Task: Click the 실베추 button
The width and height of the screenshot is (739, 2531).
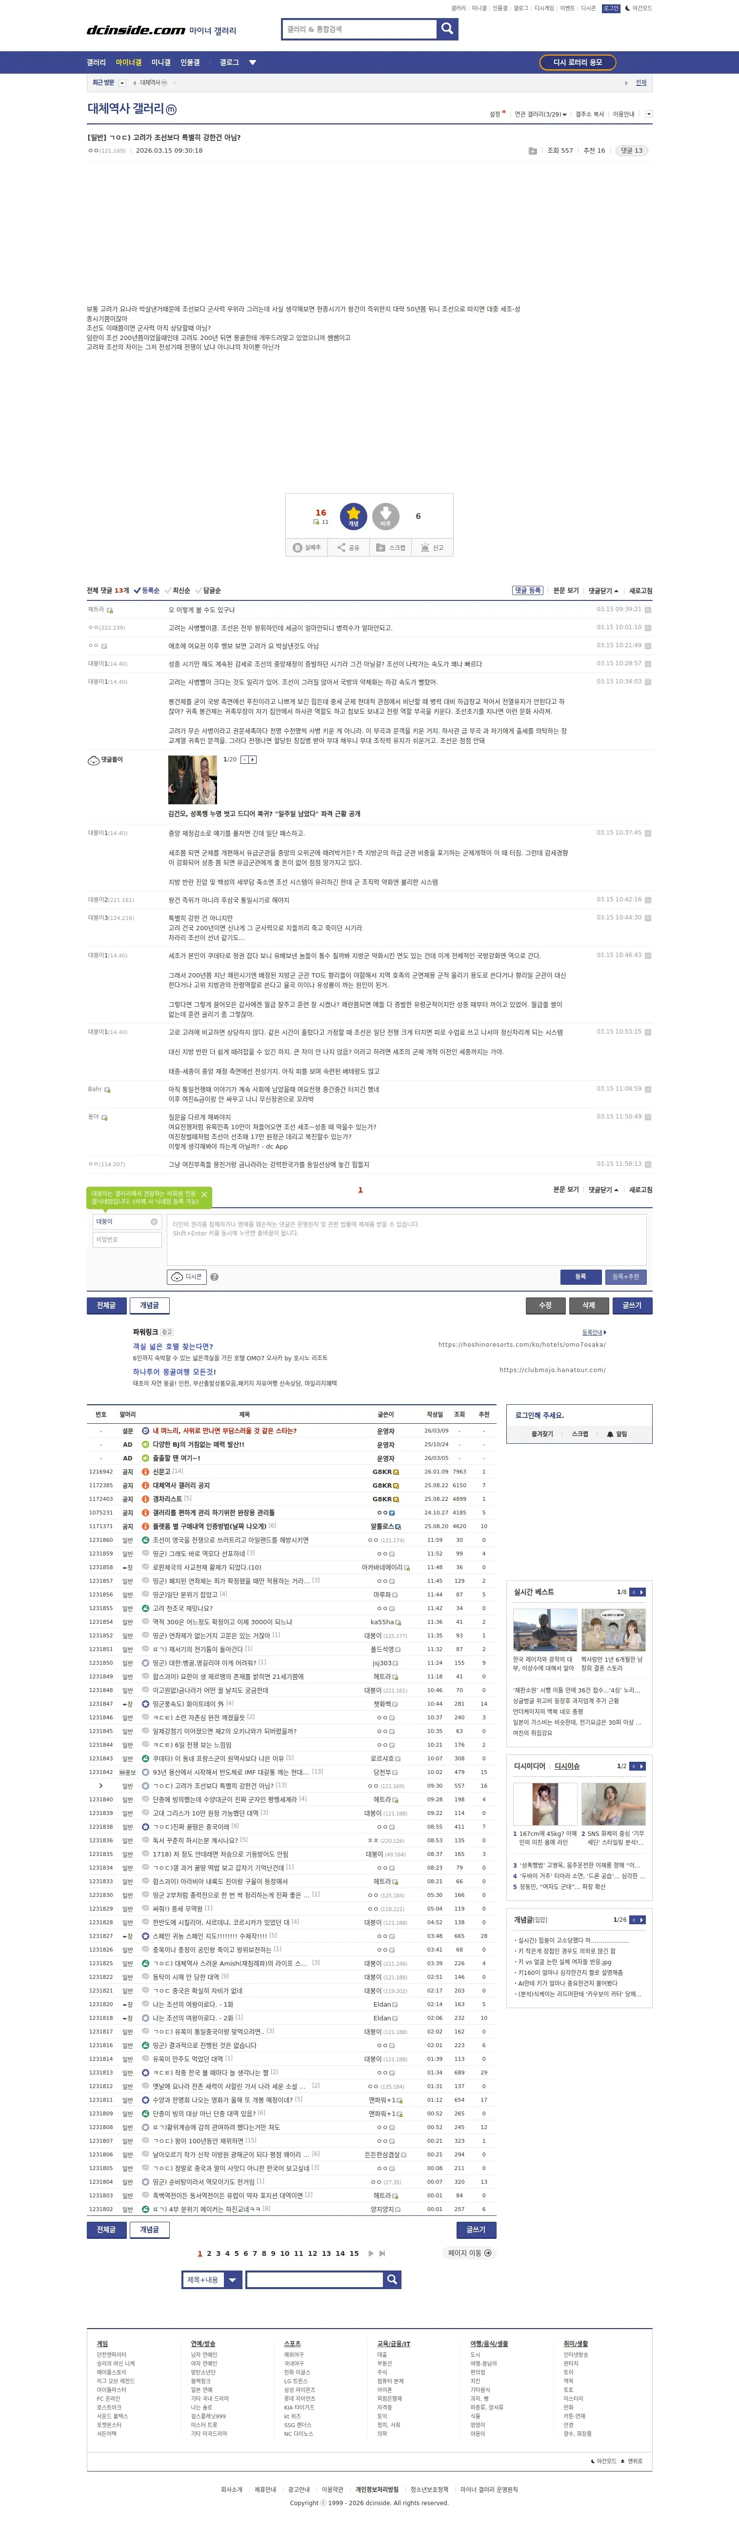Action: pyautogui.click(x=307, y=547)
